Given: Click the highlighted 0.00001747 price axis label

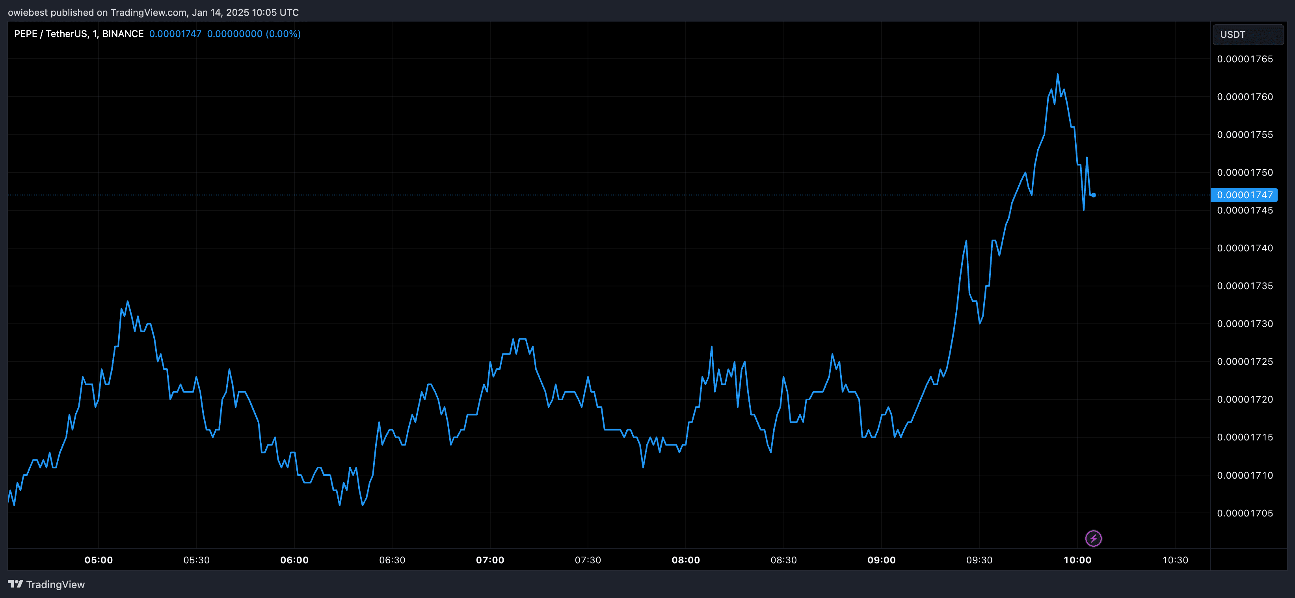Looking at the screenshot, I should [1244, 195].
